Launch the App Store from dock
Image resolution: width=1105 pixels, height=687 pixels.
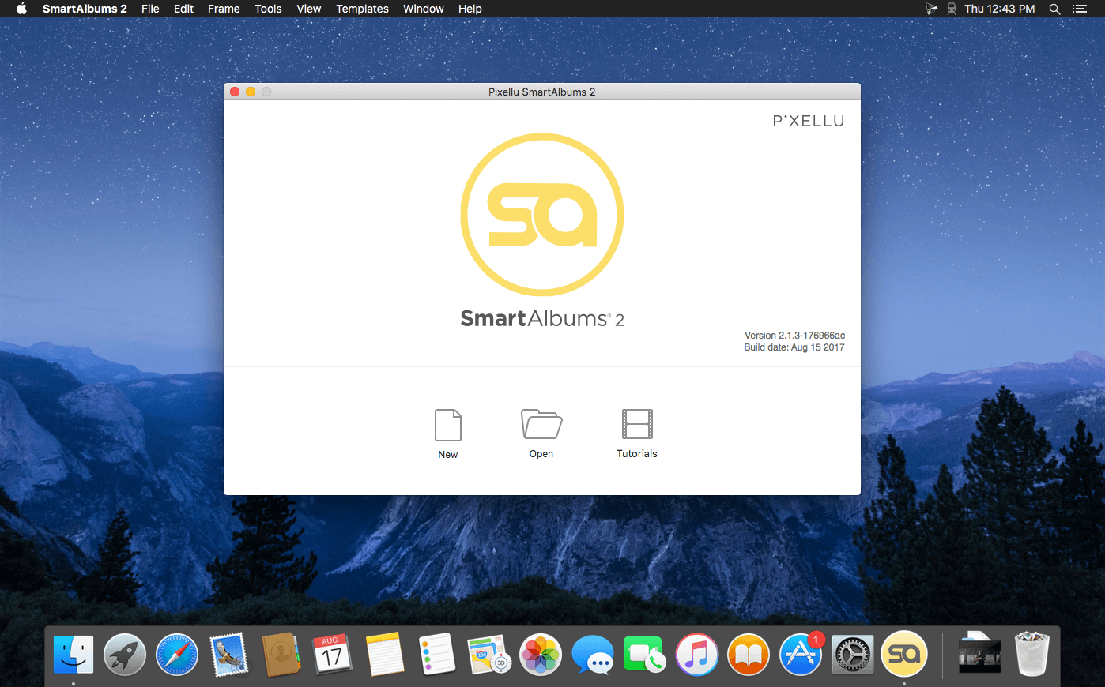[x=801, y=655]
